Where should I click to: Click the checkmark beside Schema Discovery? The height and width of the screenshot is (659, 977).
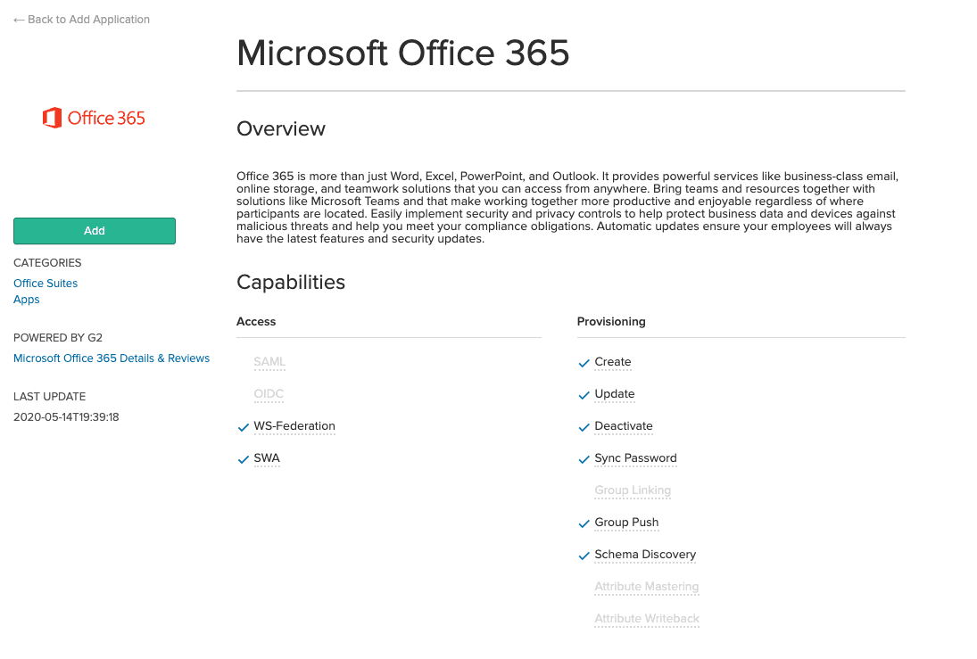point(584,556)
